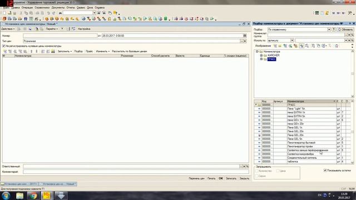Click the magnifier icon beside Номенклат. группа field
Screen dimensions: 356x200
[x=352, y=34]
